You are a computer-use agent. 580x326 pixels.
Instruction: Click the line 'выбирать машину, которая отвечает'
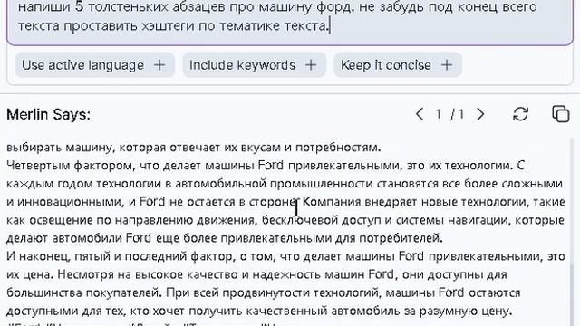pos(194,148)
